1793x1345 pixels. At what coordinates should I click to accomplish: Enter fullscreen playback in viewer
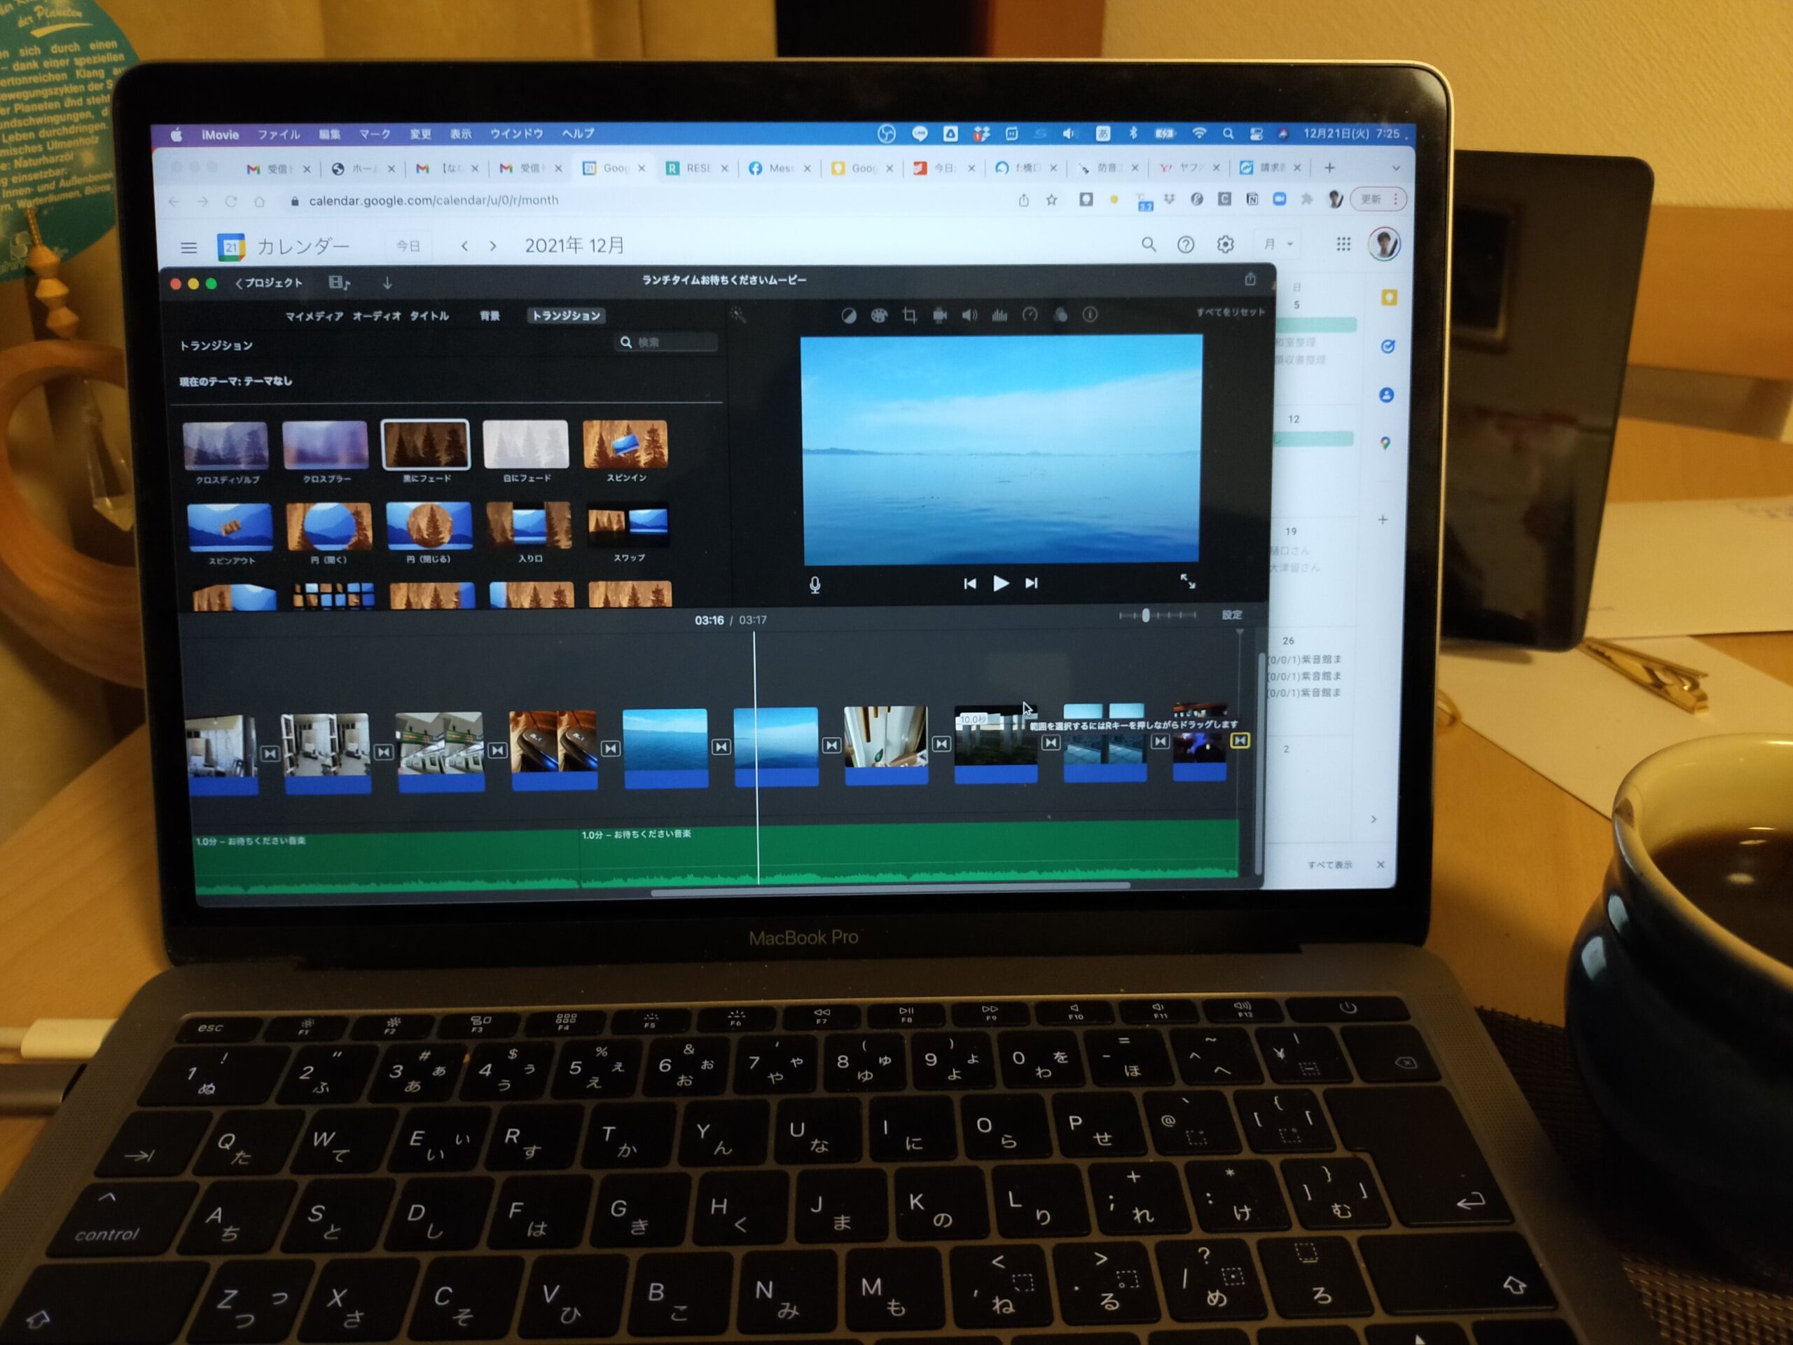[x=1187, y=581]
